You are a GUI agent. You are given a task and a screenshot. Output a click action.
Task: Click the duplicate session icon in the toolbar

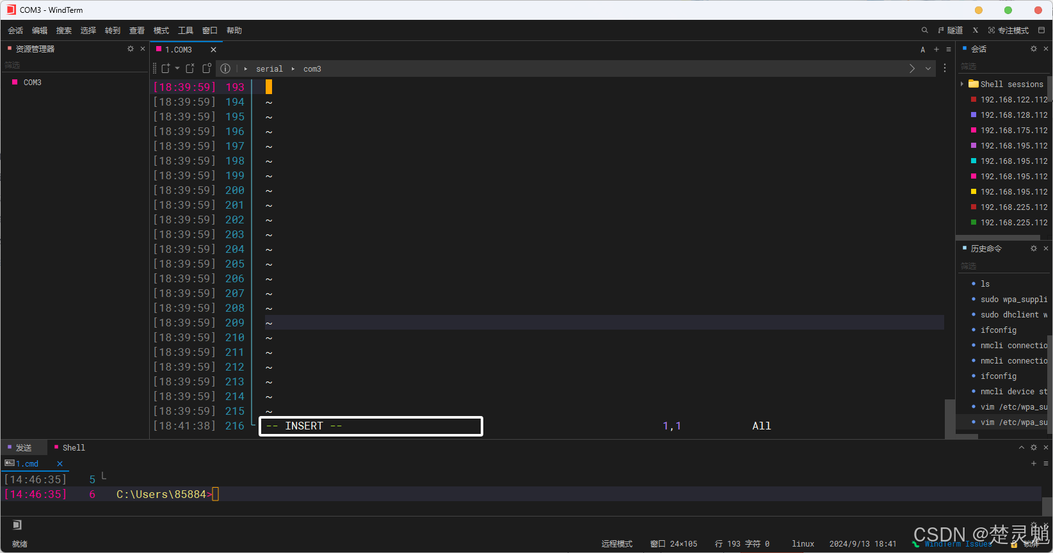click(190, 68)
